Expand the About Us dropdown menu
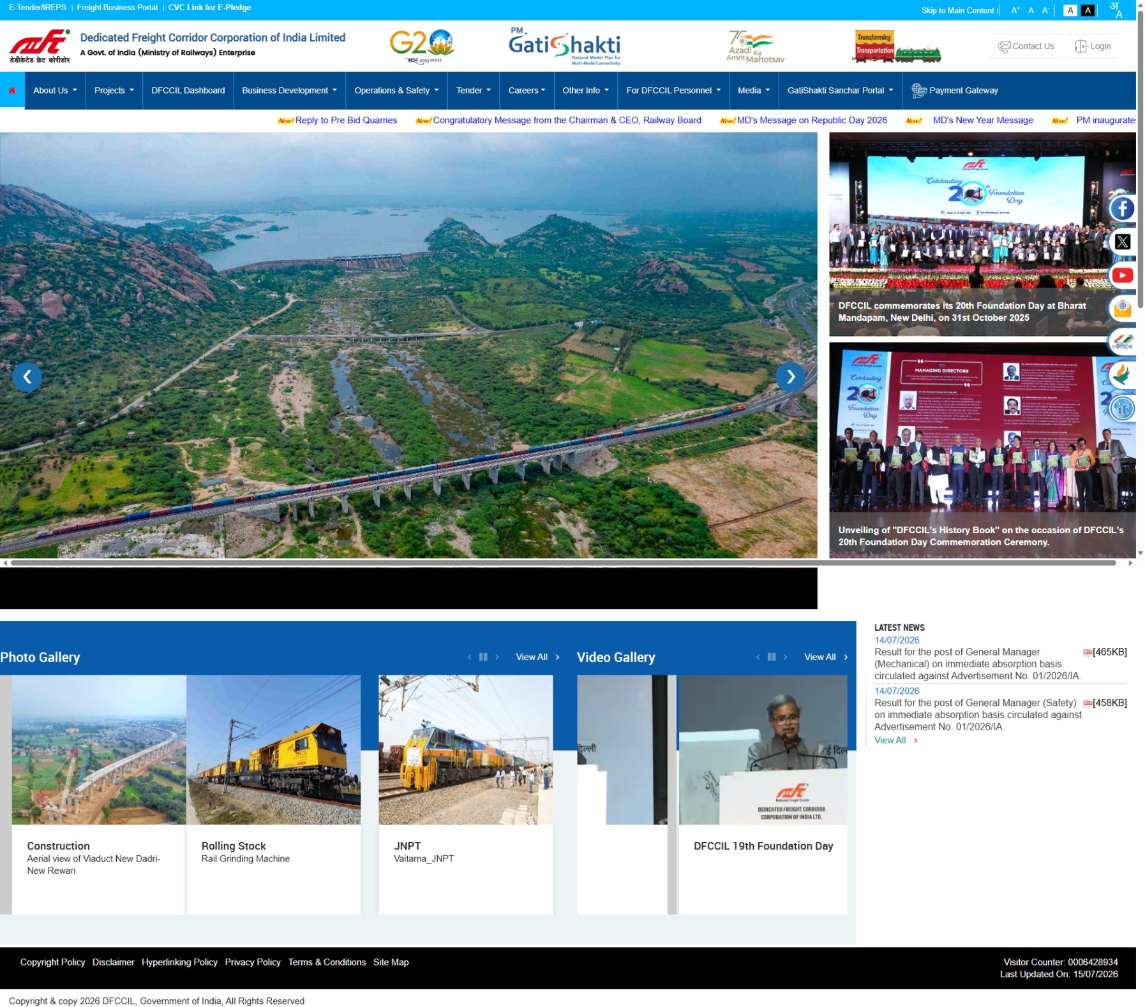 pyautogui.click(x=55, y=91)
